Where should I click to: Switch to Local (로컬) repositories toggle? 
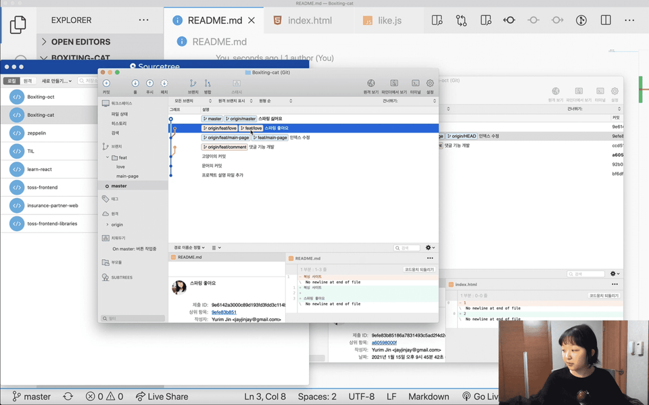pos(12,80)
